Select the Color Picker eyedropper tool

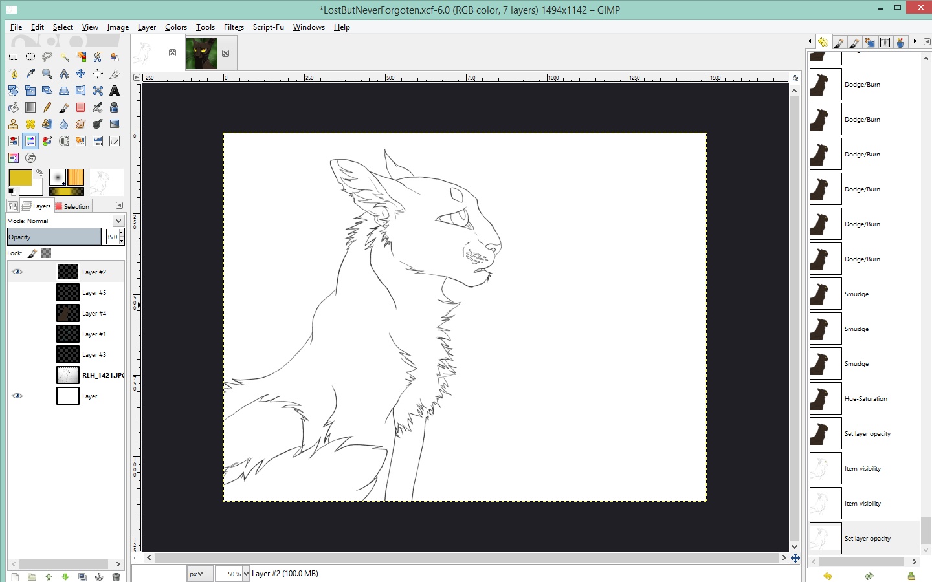point(30,74)
